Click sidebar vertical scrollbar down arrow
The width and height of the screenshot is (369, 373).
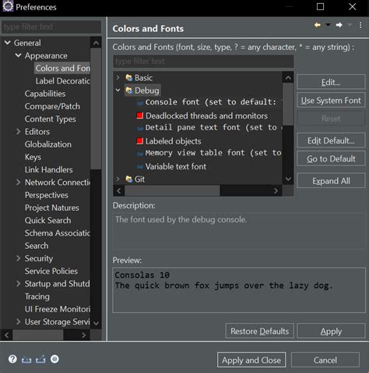click(96, 323)
